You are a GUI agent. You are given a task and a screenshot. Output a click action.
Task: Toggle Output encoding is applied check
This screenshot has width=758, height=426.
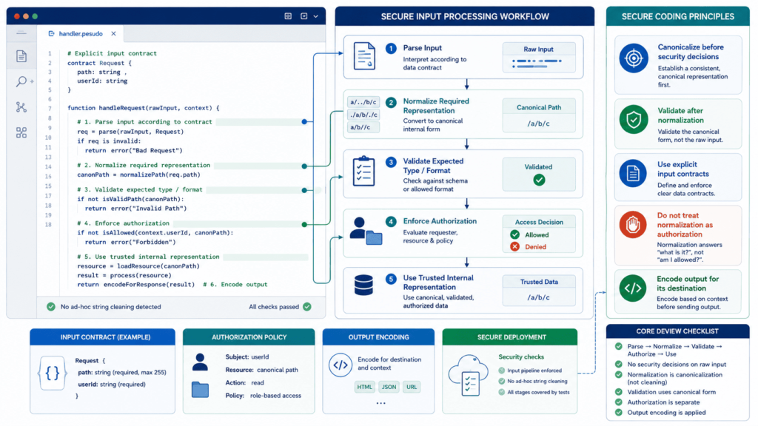pyautogui.click(x=619, y=413)
